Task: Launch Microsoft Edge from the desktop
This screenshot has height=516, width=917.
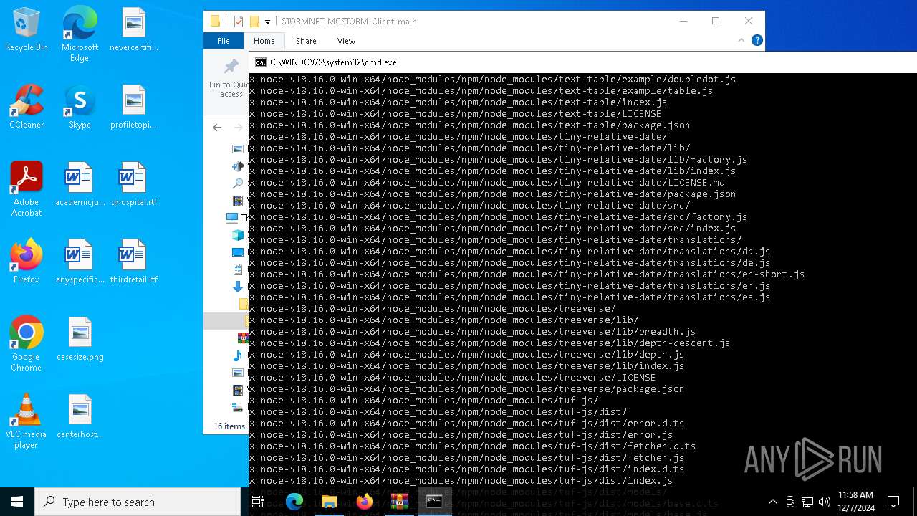Action: (x=80, y=34)
